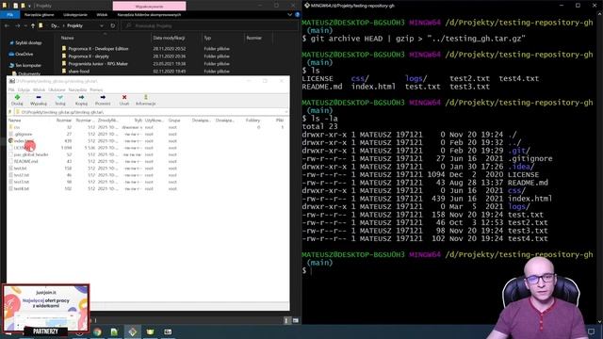This screenshot has height=339, width=603.
Task: Select the Wyodrębnianie highlighted ribbon tab
Action: point(149,7)
